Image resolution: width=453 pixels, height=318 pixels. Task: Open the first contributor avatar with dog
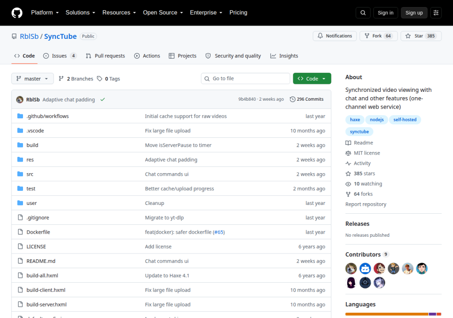pos(351,269)
